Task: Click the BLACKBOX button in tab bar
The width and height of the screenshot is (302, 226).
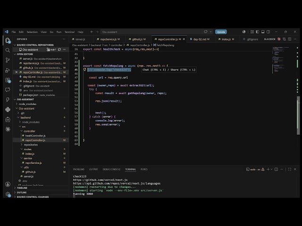Action: coord(269,39)
